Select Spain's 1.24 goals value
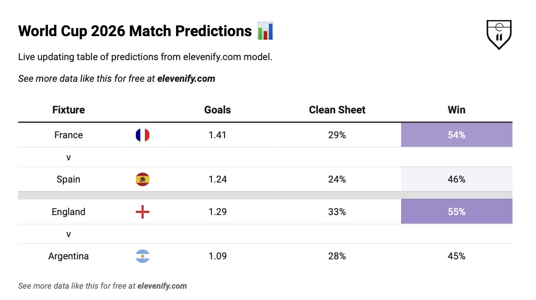 click(217, 179)
